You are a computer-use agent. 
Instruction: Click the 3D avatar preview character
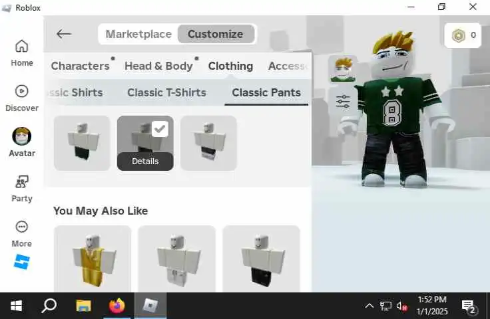pyautogui.click(x=396, y=109)
